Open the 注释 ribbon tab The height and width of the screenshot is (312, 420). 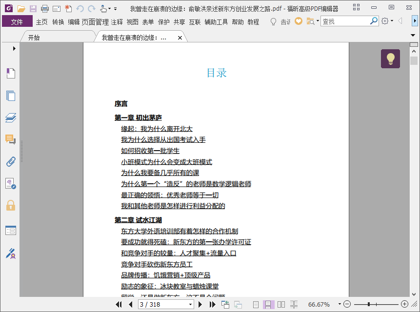tap(117, 21)
